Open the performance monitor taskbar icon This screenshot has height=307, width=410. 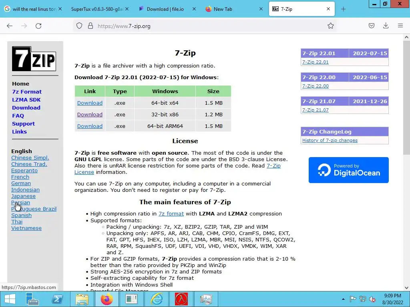pos(206,299)
